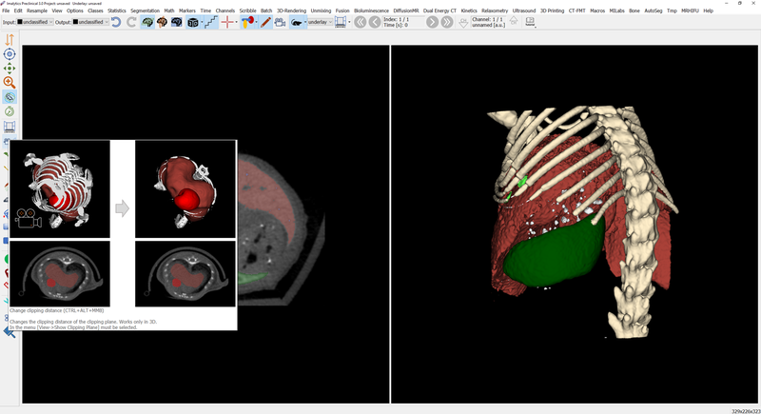Click the view layout frame icon
761x414 pixels.
click(x=341, y=22)
